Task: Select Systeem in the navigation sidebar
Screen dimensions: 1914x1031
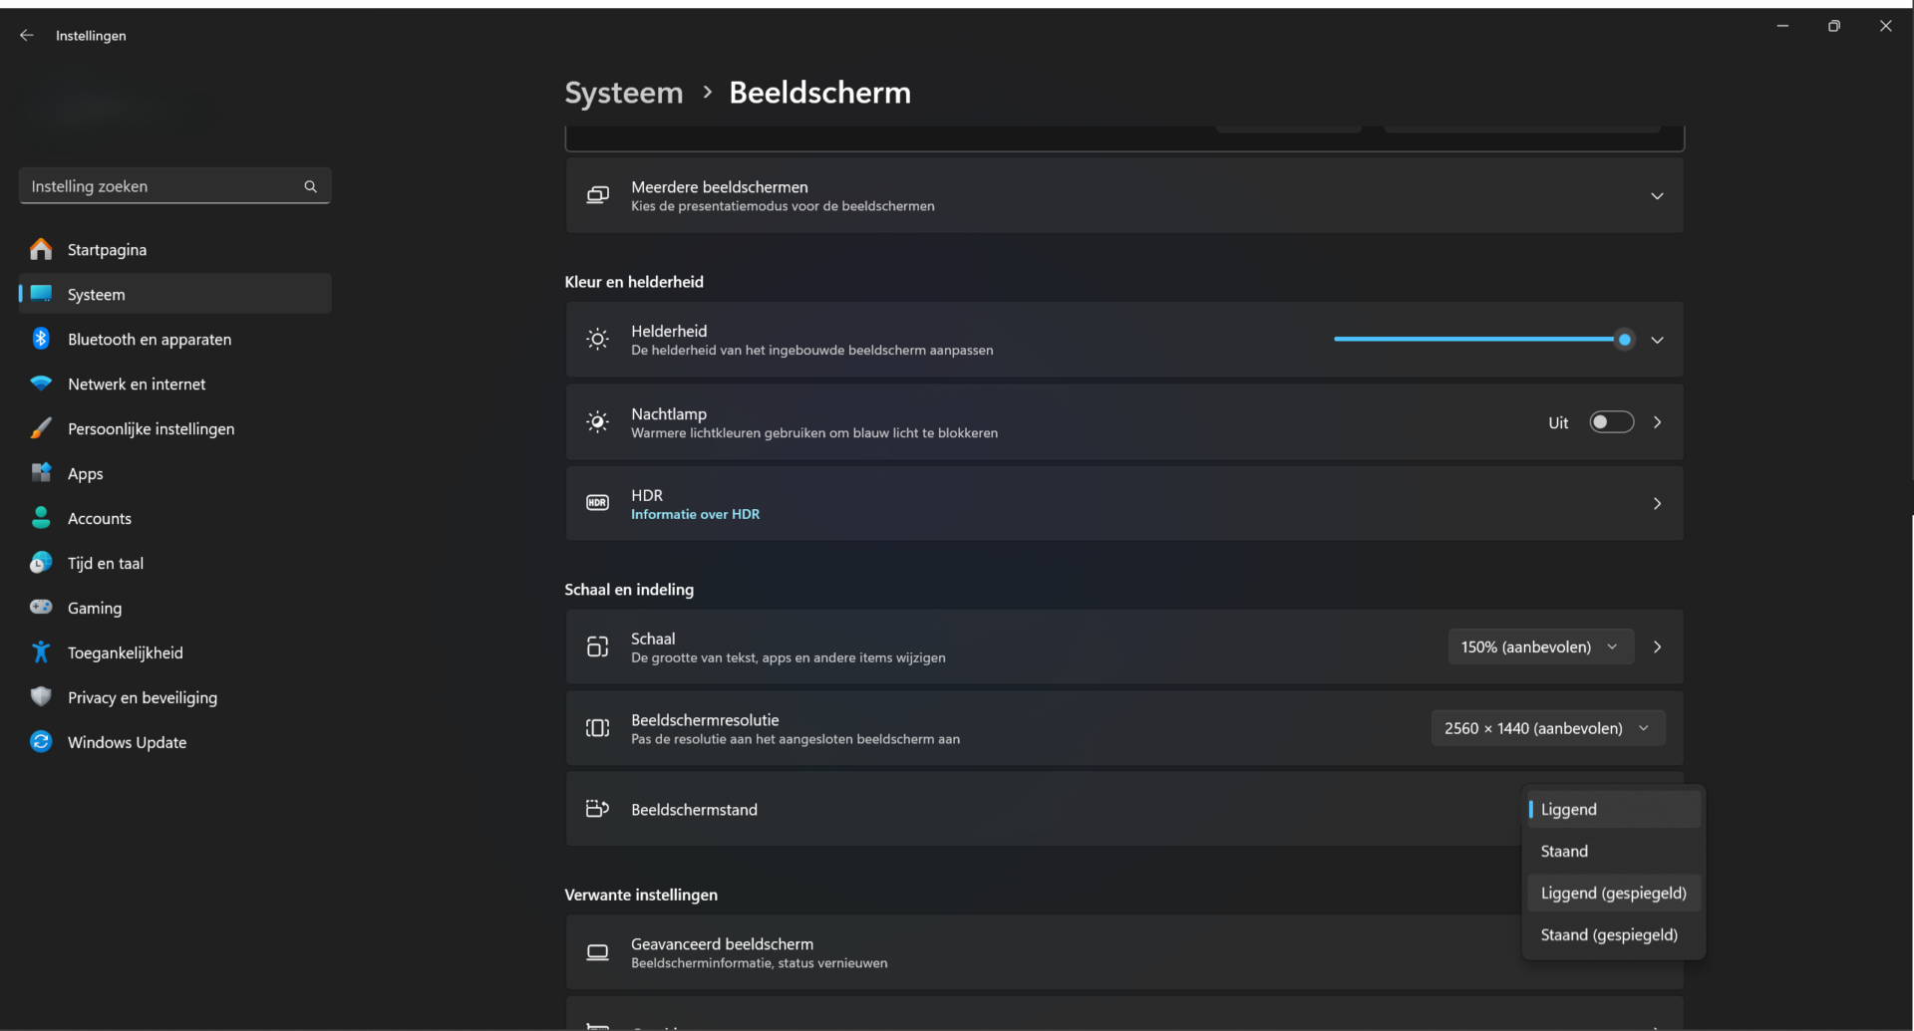Action: pos(96,294)
